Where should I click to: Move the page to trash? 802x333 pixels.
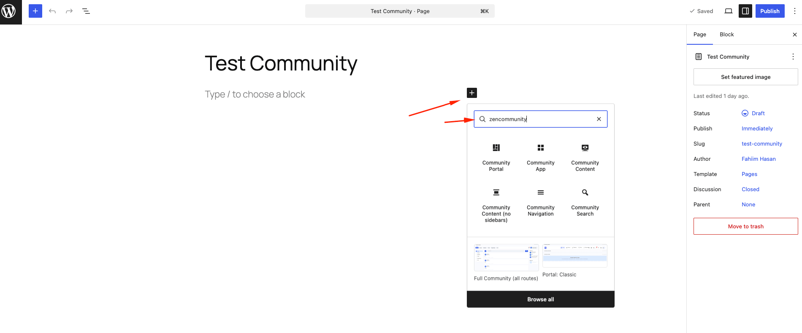[x=746, y=226]
